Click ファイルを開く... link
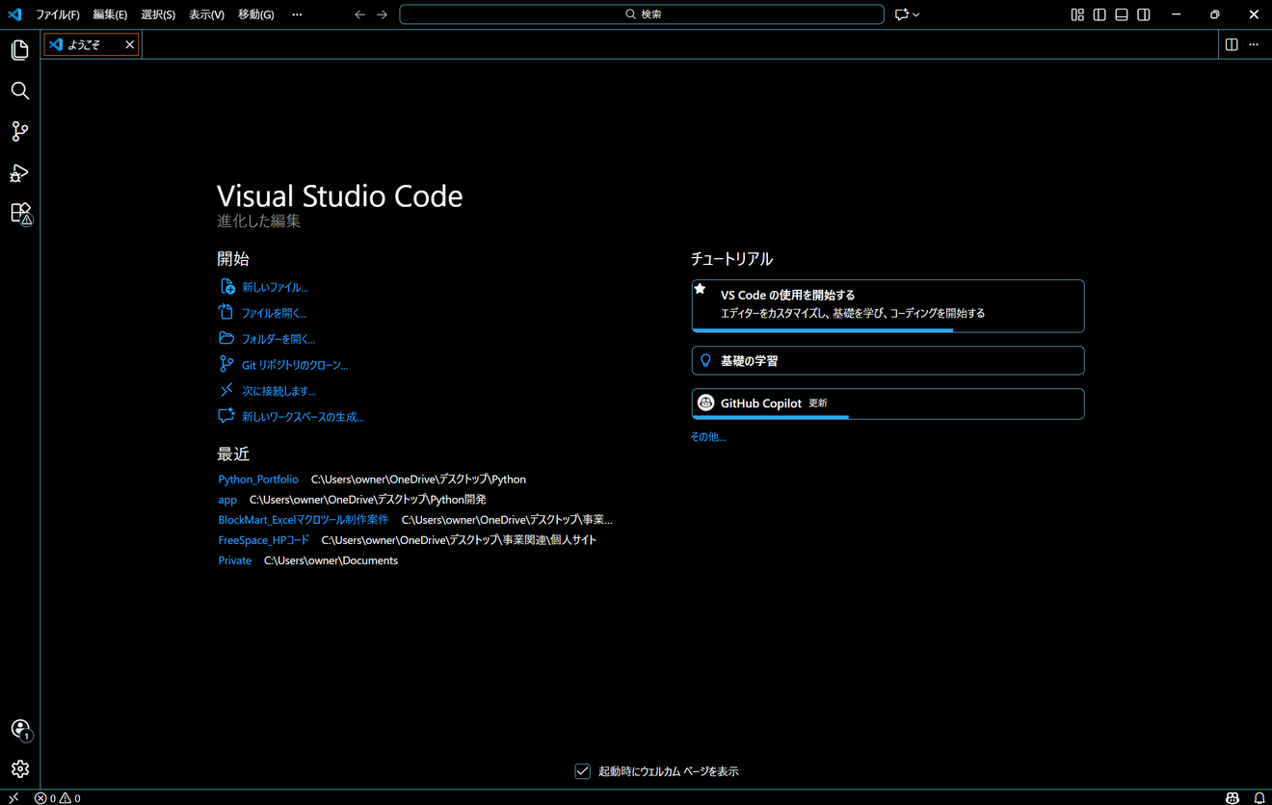1272x805 pixels. pyautogui.click(x=274, y=313)
